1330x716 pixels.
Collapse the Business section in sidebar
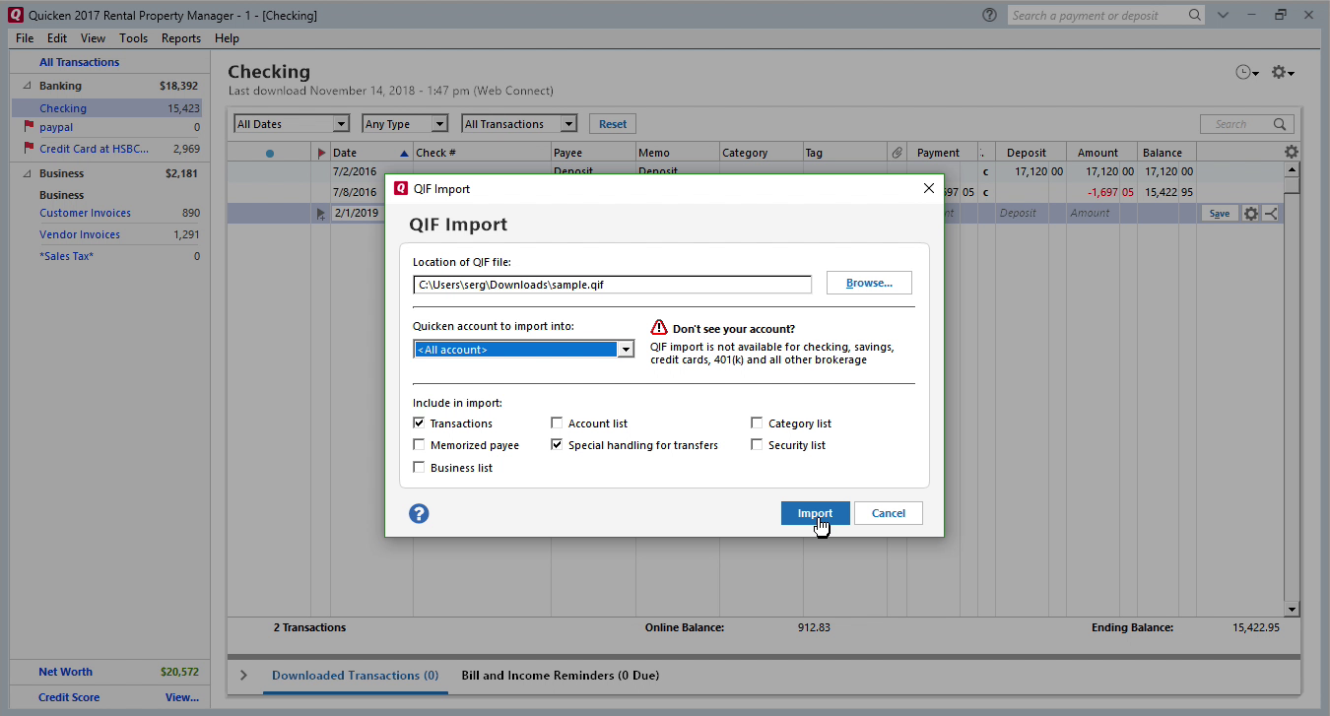click(x=27, y=173)
